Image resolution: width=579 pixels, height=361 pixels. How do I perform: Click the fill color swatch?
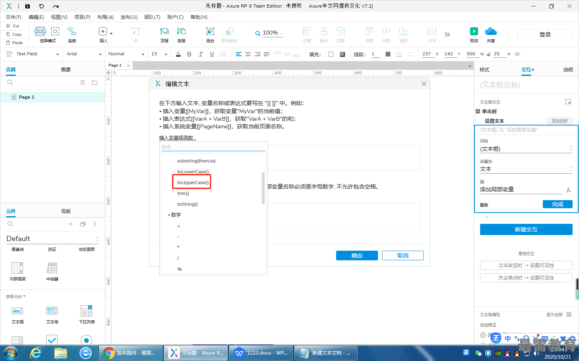click(x=331, y=54)
